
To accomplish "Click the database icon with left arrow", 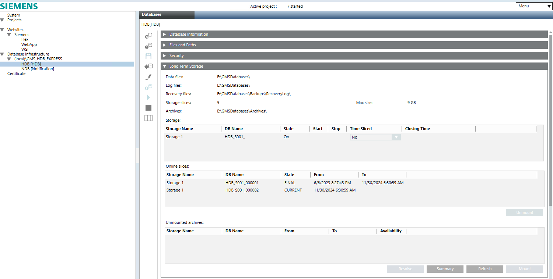I will pyautogui.click(x=148, y=67).
